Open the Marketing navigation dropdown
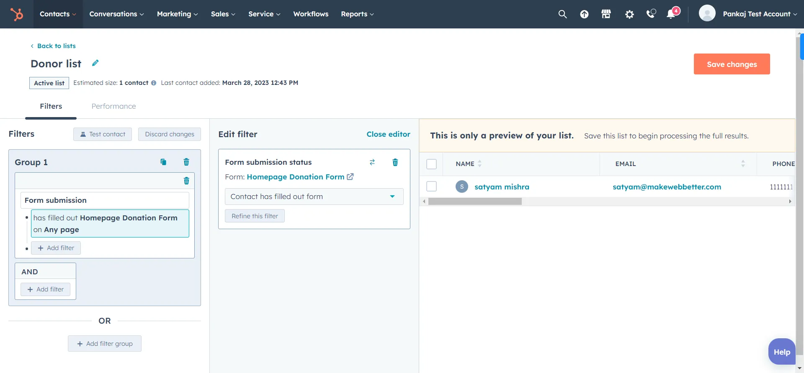This screenshot has height=373, width=804. point(177,14)
